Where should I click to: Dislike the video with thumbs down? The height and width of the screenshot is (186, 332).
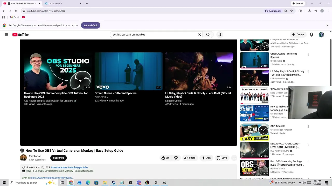point(176,158)
